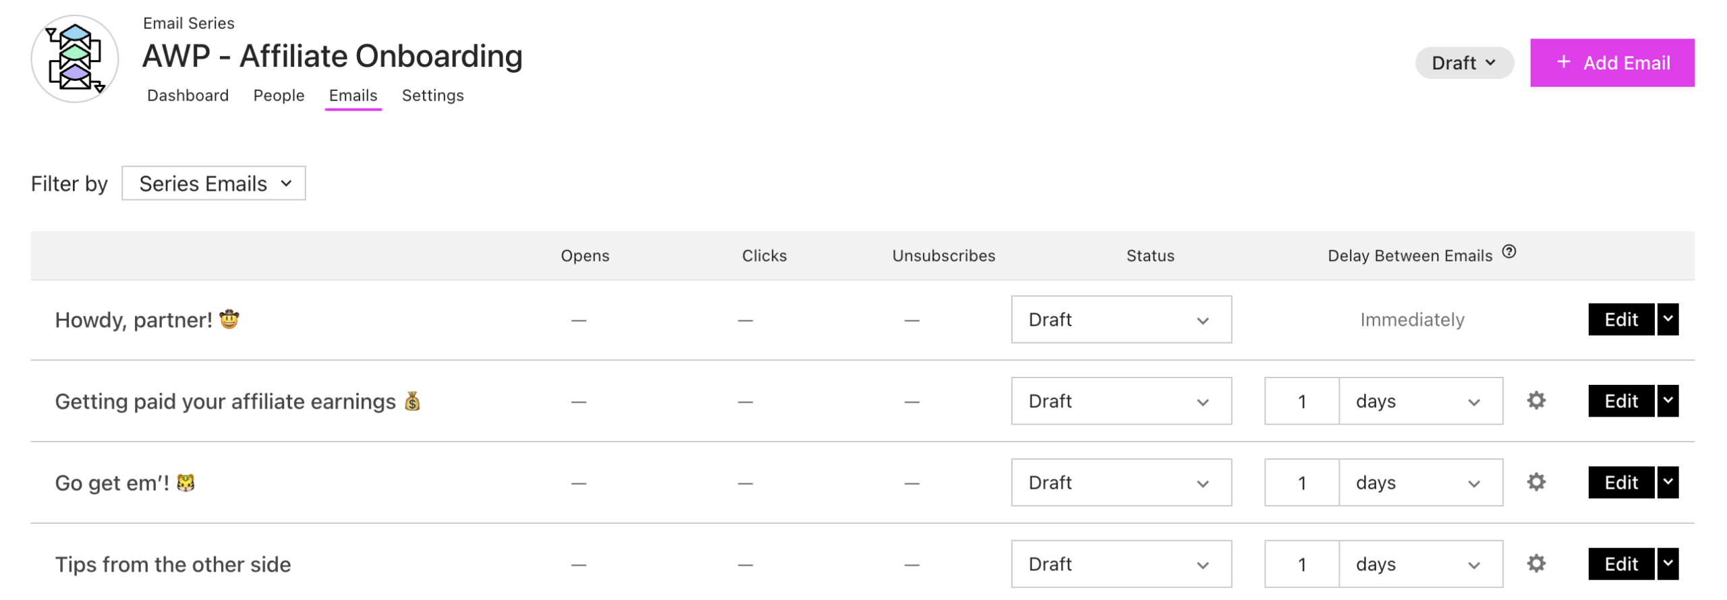The width and height of the screenshot is (1727, 600).
Task: Switch to the People tab
Action: 279,95
